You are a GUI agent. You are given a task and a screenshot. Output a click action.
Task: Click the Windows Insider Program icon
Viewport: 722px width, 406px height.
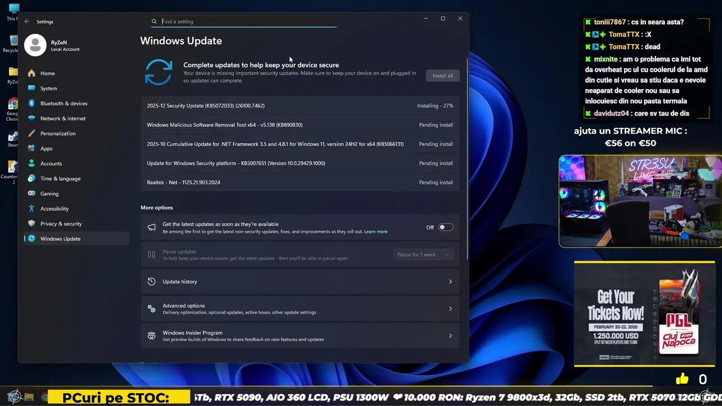tap(151, 336)
